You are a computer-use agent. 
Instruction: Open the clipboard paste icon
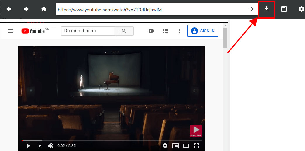point(284,9)
